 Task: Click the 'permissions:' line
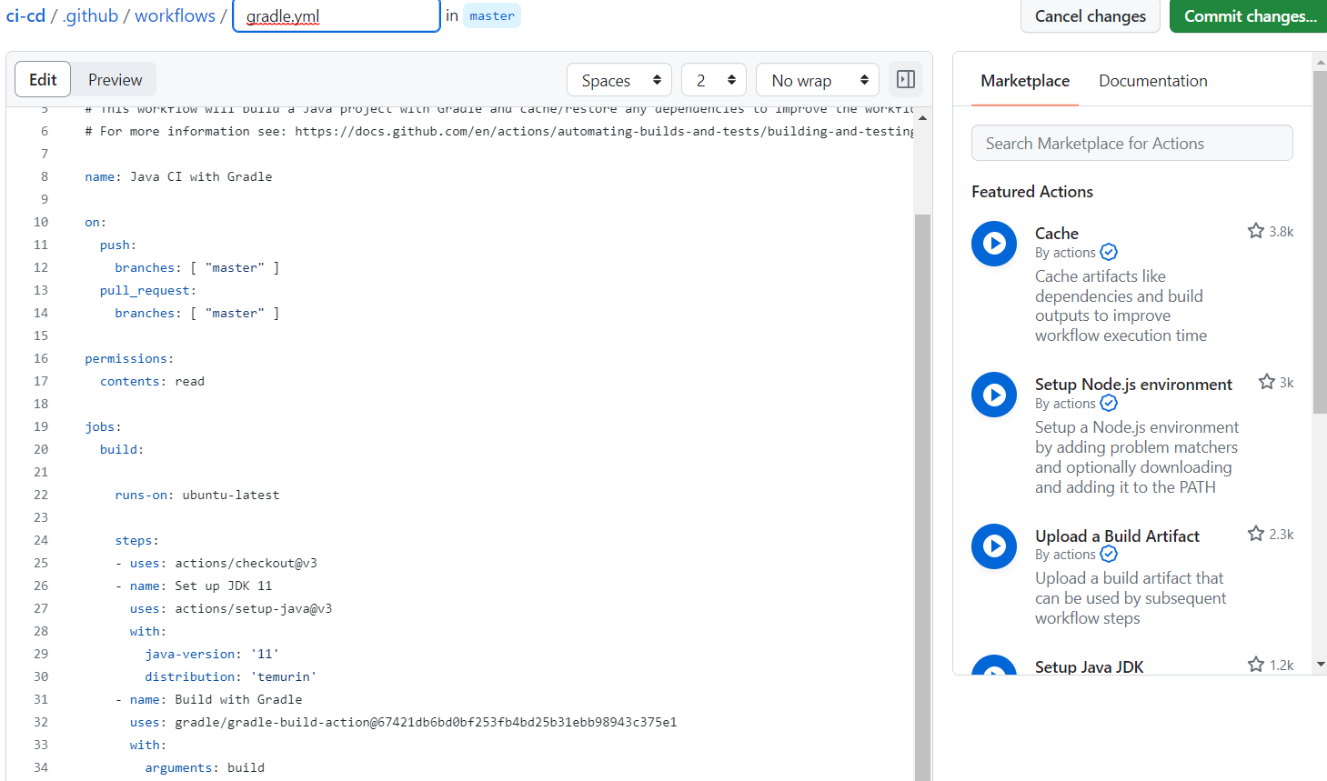(129, 358)
